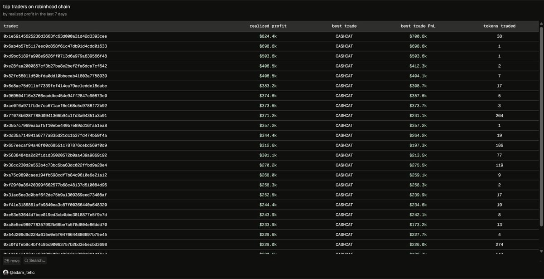
Task: Select trader address 0x38cc230d2e553b4c73bc5ba63dc022ffbd9a28e4
Action: (55, 165)
